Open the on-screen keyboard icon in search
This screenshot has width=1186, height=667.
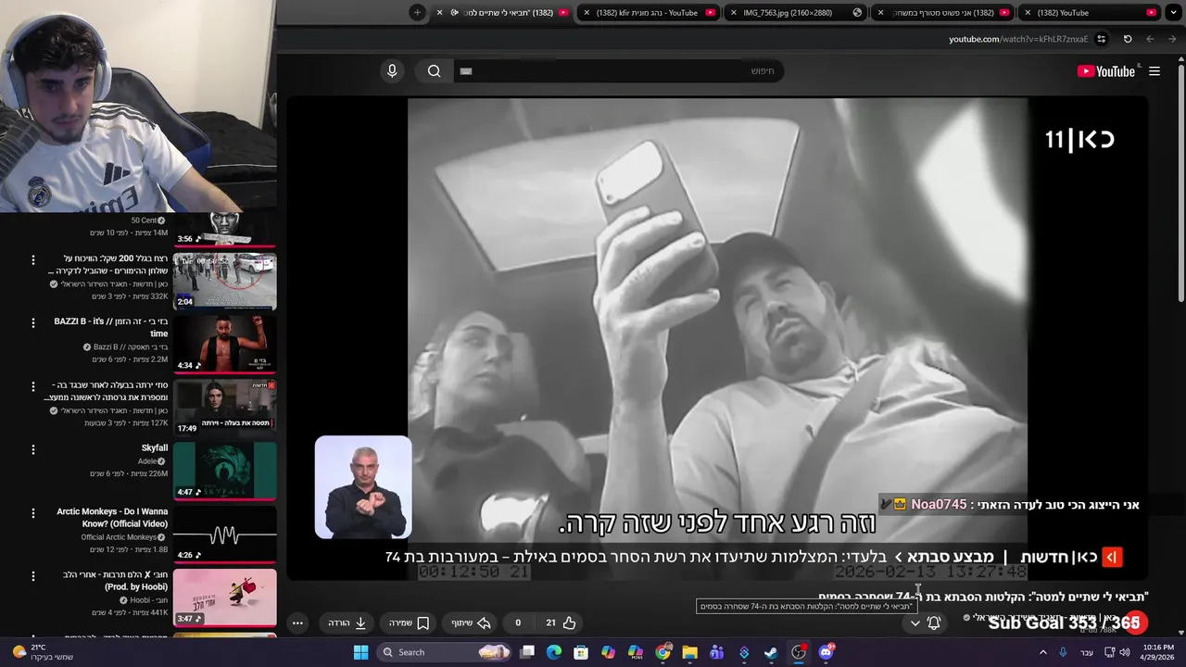[x=466, y=71]
